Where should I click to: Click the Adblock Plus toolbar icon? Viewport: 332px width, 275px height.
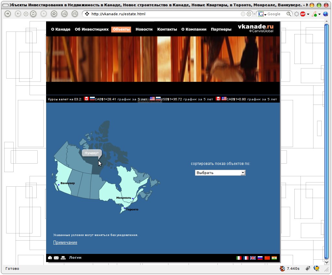tap(302, 14)
